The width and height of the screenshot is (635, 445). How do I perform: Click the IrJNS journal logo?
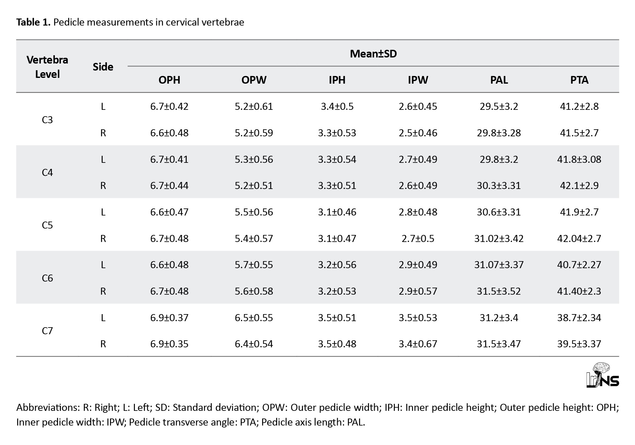coord(602,376)
